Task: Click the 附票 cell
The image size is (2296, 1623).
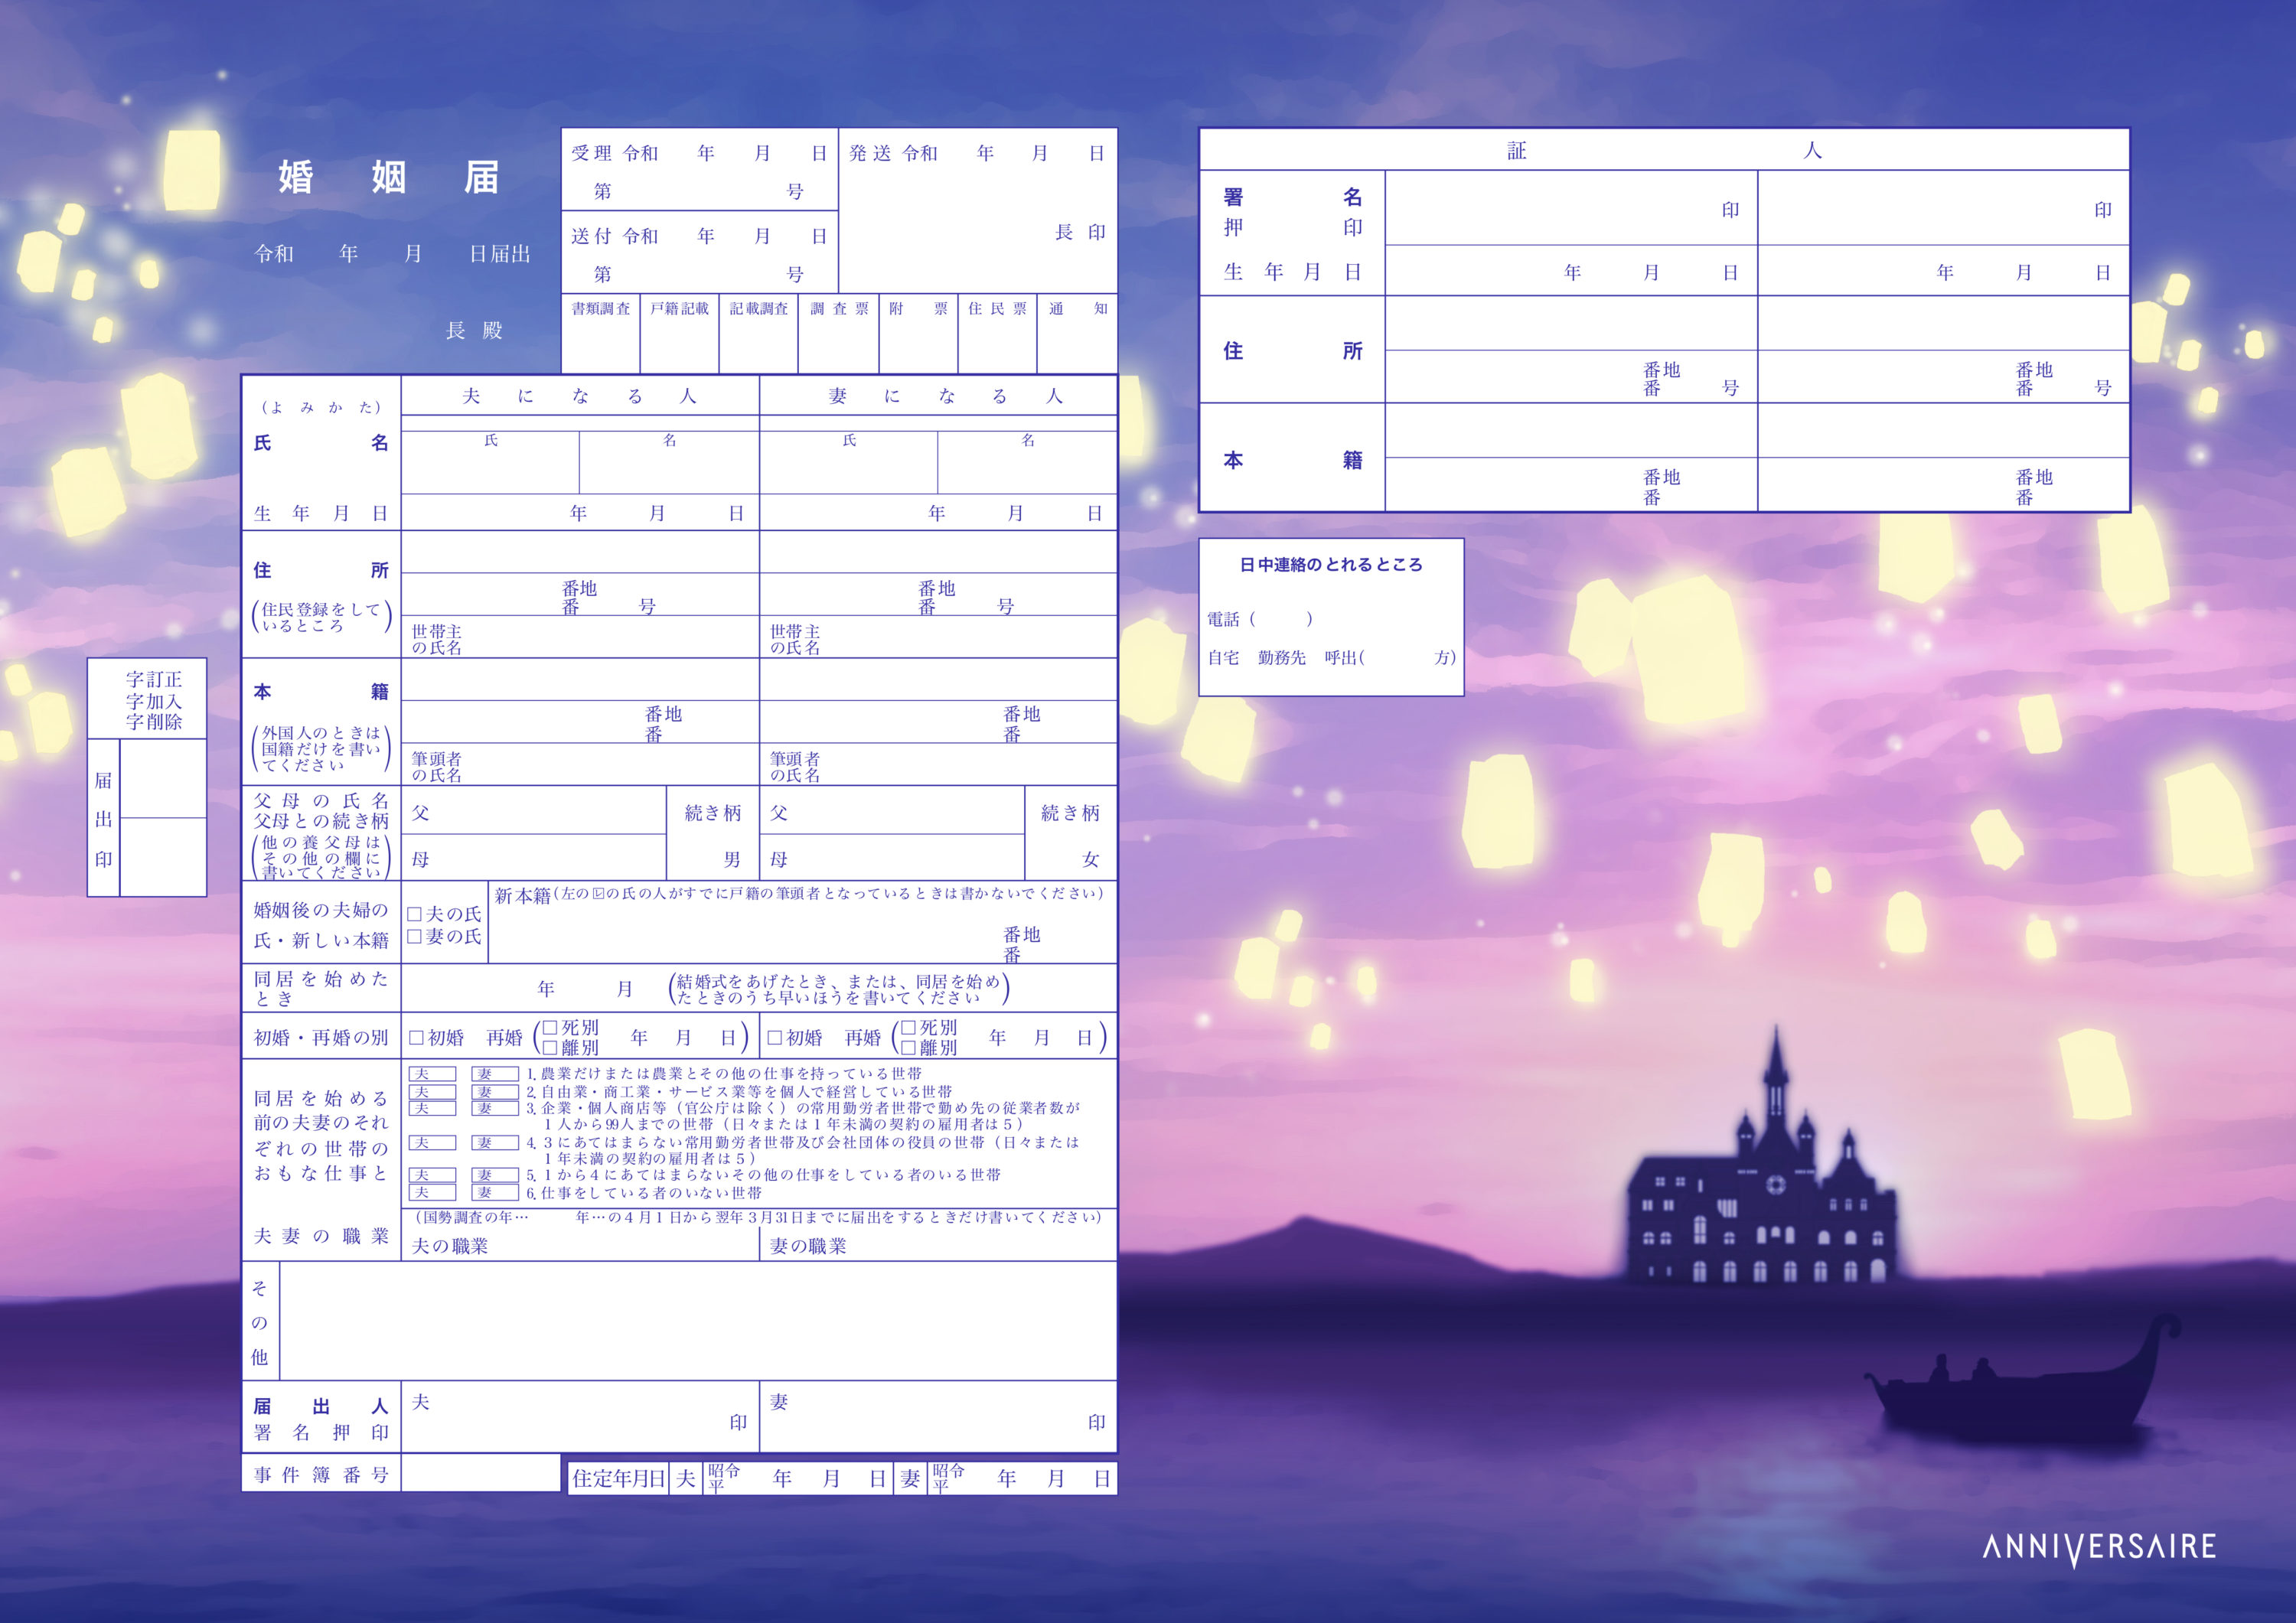Action: point(919,334)
